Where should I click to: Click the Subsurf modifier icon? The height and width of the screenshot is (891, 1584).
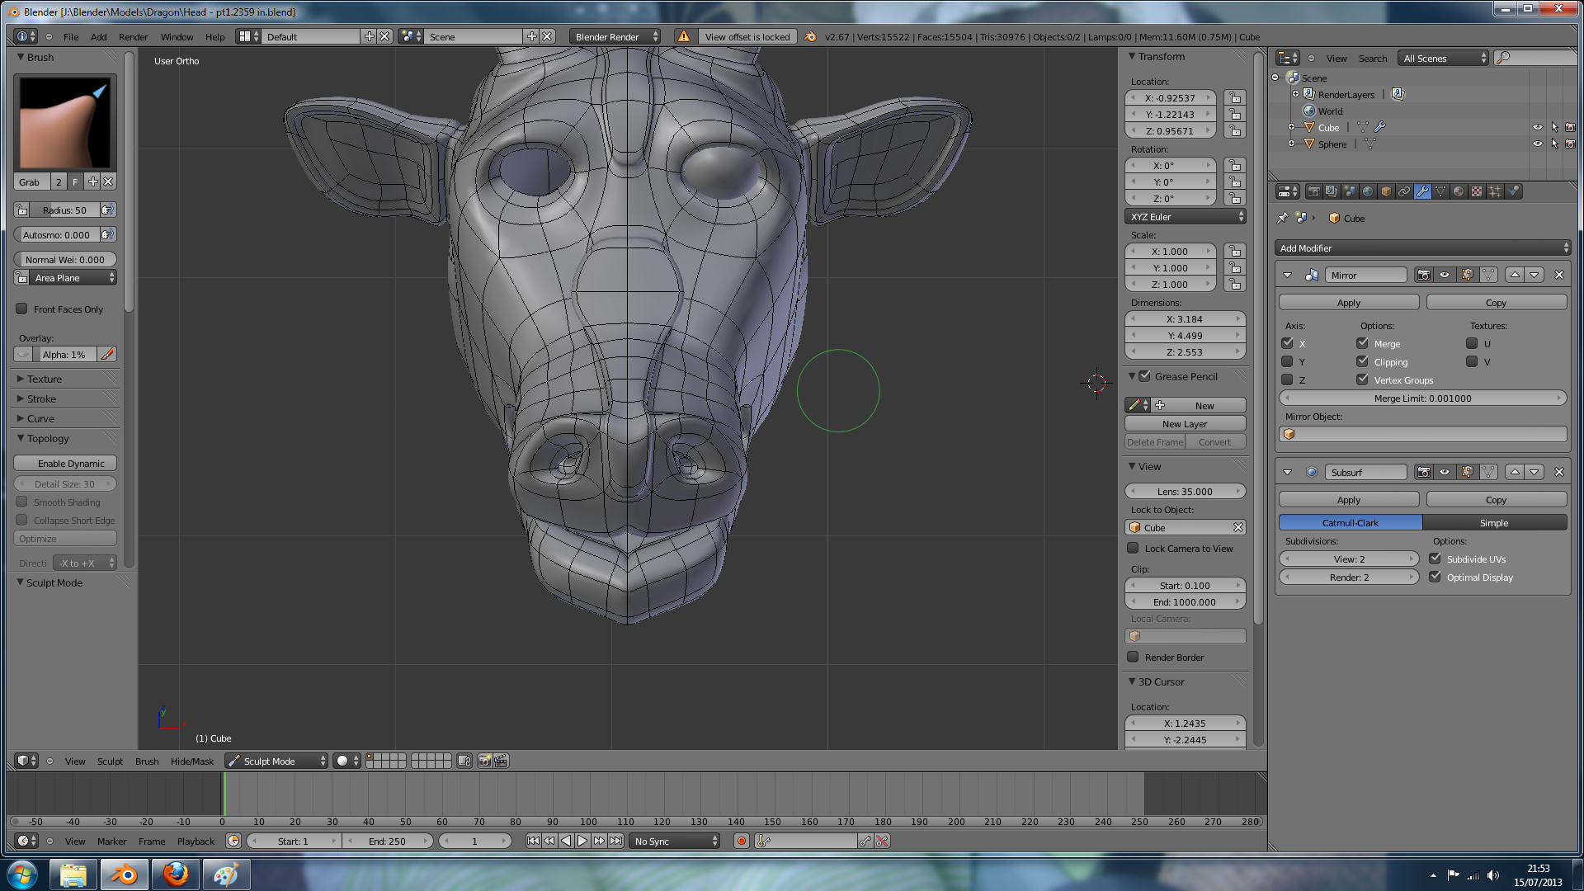pyautogui.click(x=1312, y=471)
